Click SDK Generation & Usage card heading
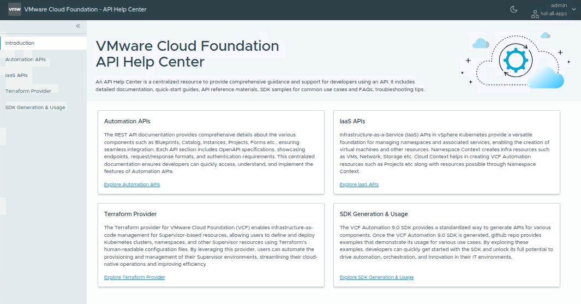 (x=374, y=214)
